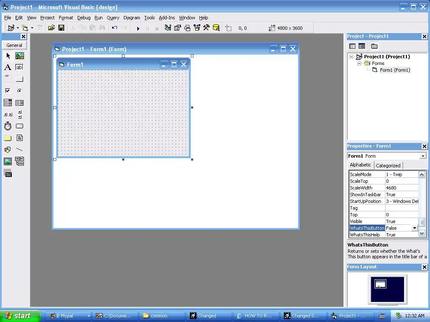Select the FileListBox control tool
Viewport: 430px width, 322px height.
(19, 138)
